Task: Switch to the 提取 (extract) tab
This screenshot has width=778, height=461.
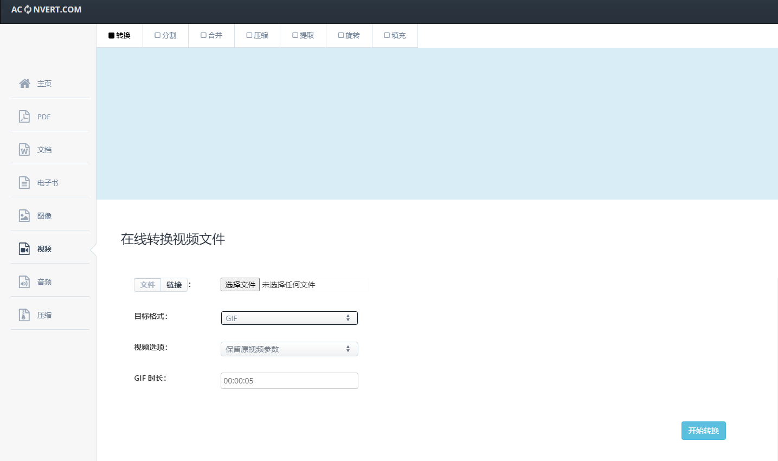Action: (x=303, y=35)
